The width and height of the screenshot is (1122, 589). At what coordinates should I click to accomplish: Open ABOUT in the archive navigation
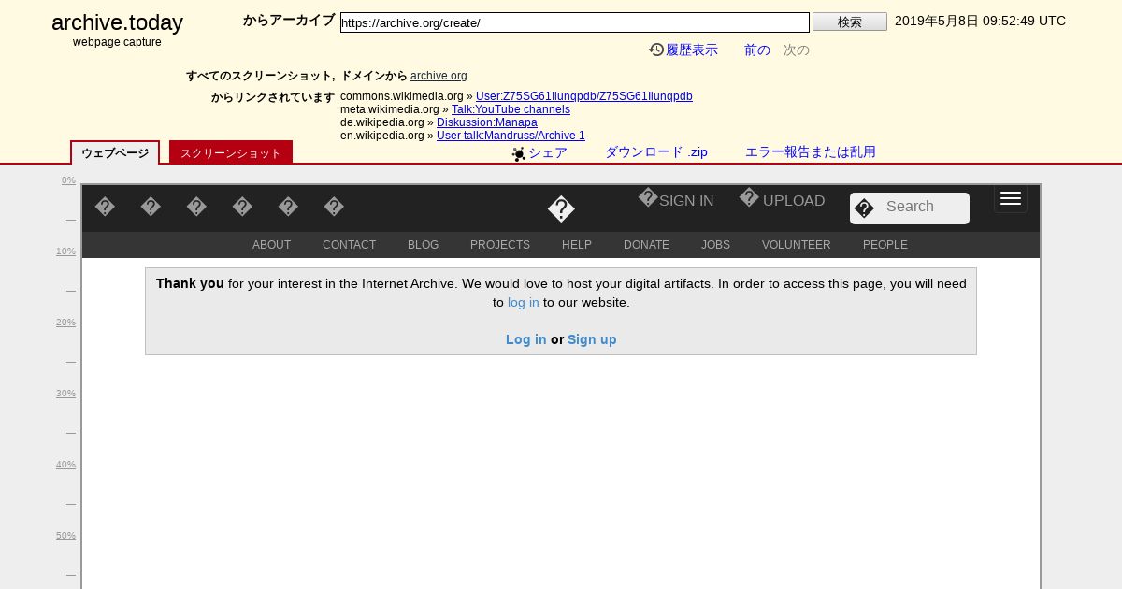point(272,245)
